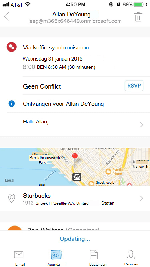Tap the location pin icon beside Starbucks
This screenshot has height=267, width=150.
coord(12,199)
